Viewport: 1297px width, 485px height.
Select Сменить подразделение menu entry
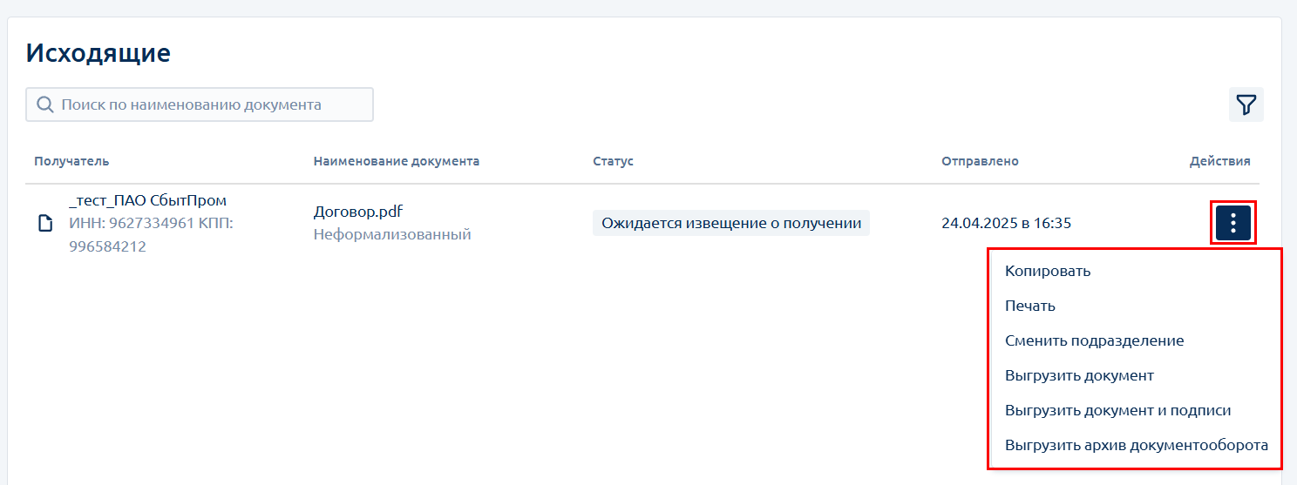[1094, 340]
